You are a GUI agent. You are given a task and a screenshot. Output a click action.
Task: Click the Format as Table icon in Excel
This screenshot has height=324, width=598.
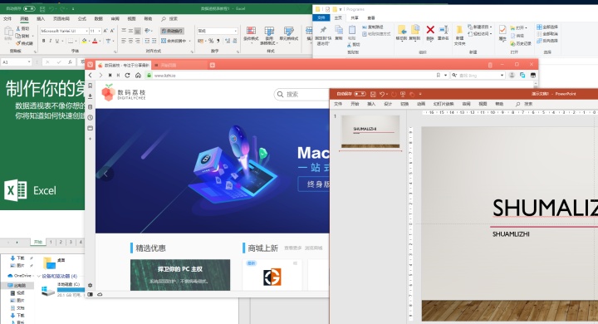[269, 32]
